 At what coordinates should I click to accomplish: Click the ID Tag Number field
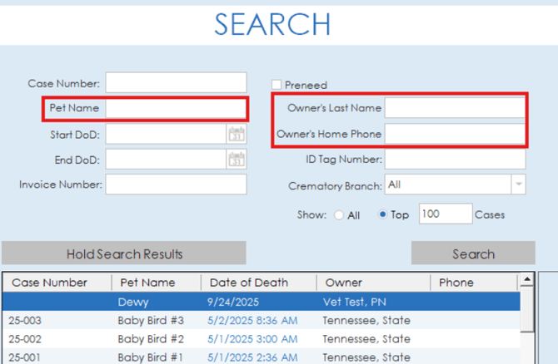(x=455, y=159)
